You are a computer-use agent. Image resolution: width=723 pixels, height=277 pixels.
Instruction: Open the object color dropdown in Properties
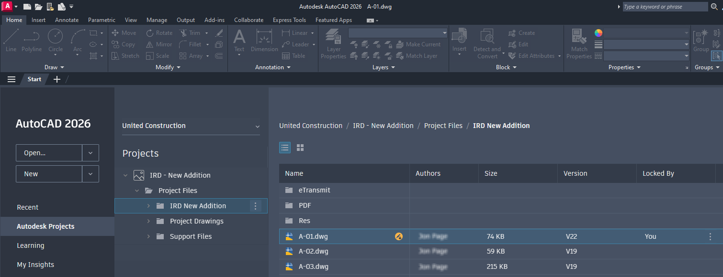pyautogui.click(x=647, y=33)
